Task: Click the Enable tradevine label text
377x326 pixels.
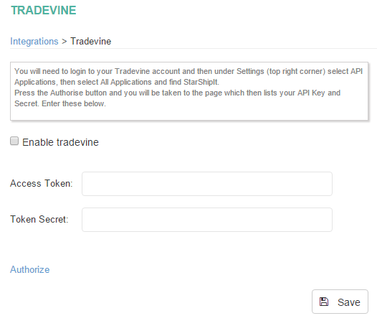Action: click(x=60, y=142)
